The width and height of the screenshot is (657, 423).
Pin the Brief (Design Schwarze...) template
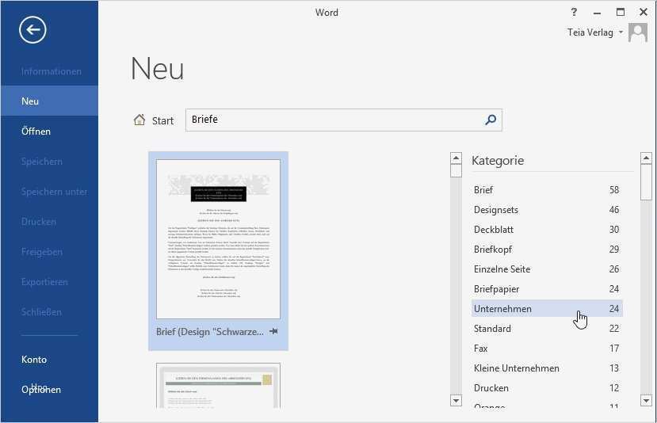coord(273,331)
